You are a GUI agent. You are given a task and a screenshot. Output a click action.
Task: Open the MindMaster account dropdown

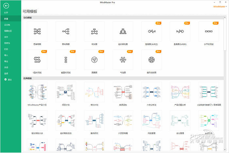pos(220,7)
